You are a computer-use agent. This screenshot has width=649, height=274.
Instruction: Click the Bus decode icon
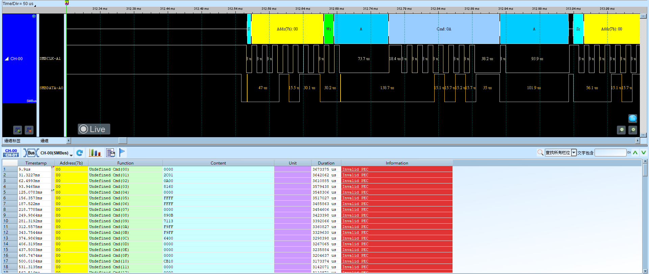tap(31, 153)
